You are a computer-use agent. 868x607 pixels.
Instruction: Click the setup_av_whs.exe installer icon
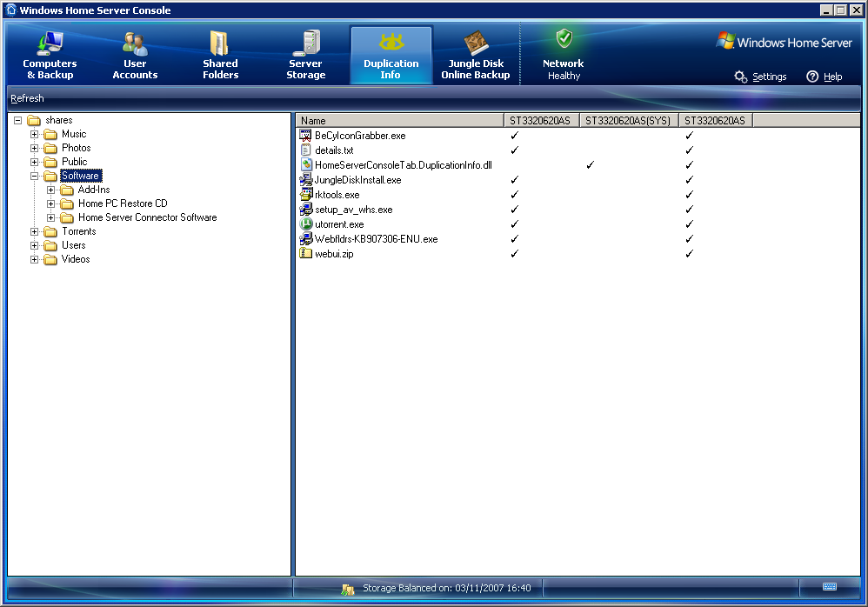305,210
